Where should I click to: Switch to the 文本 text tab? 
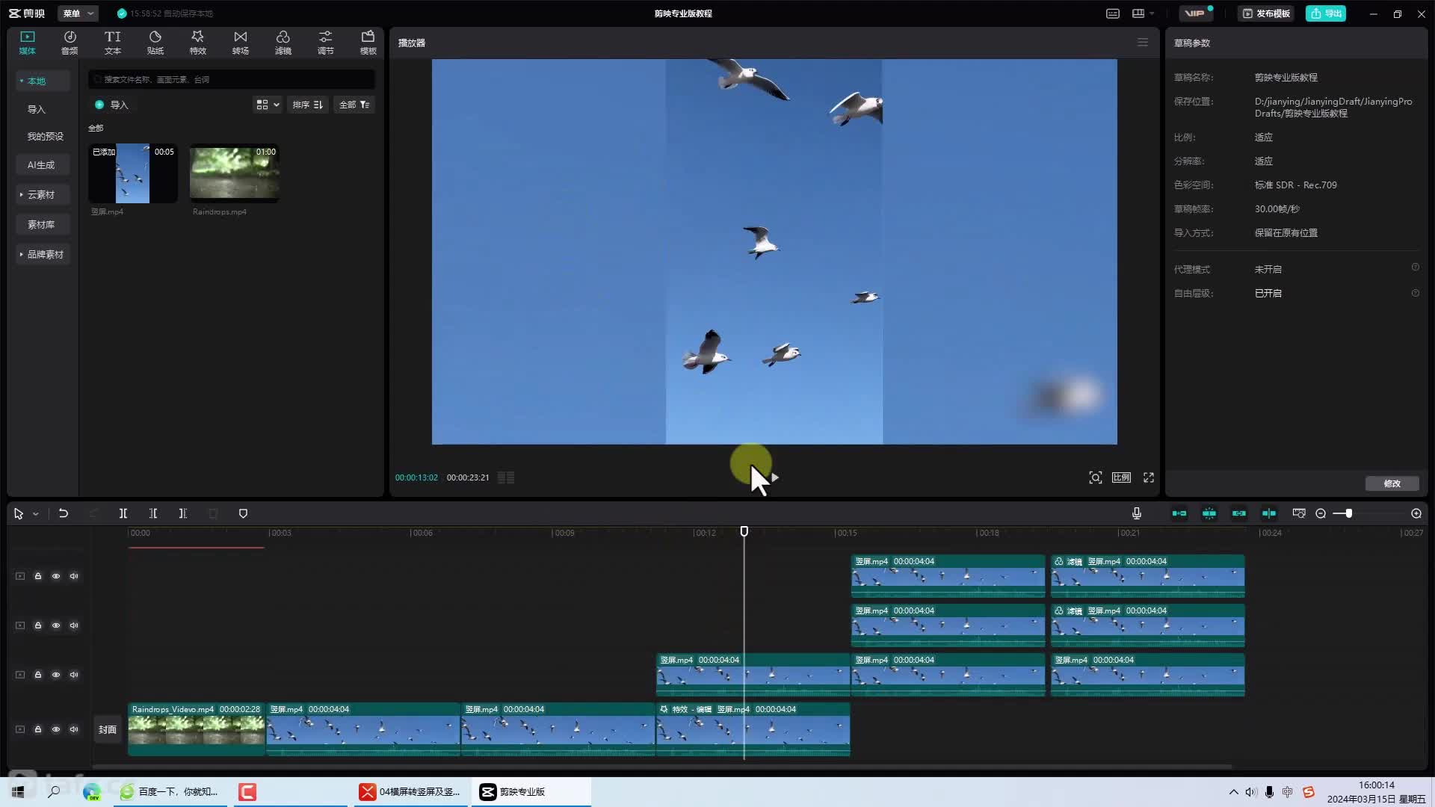click(112, 43)
